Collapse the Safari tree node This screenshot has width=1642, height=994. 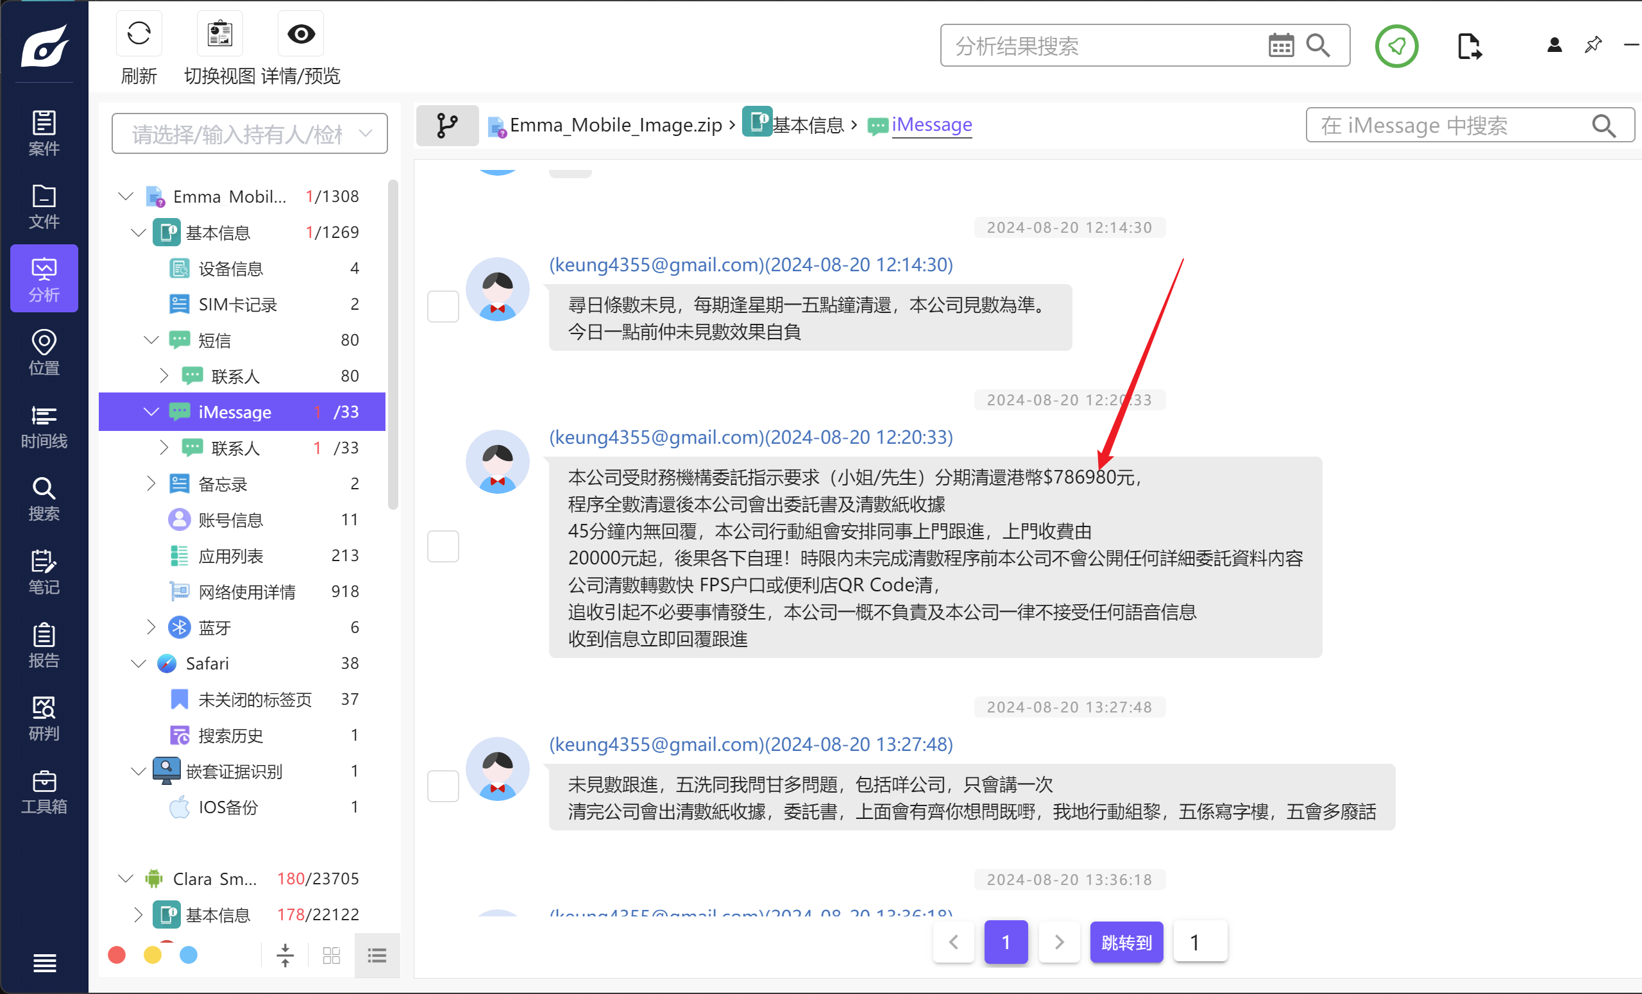click(x=139, y=664)
